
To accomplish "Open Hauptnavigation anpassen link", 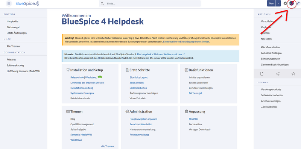I will click(x=143, y=119).
